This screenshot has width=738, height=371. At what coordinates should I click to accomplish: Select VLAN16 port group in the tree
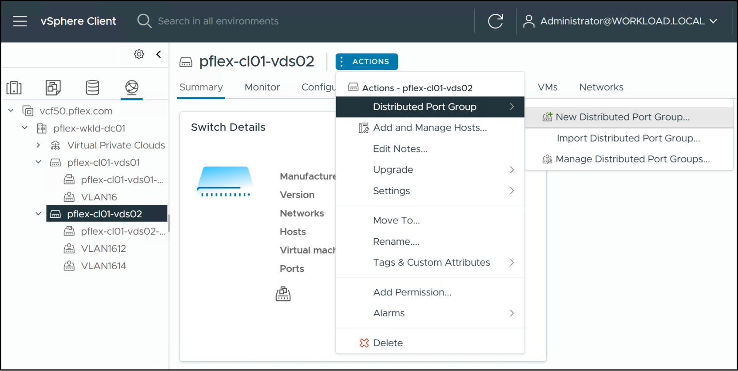coord(99,197)
